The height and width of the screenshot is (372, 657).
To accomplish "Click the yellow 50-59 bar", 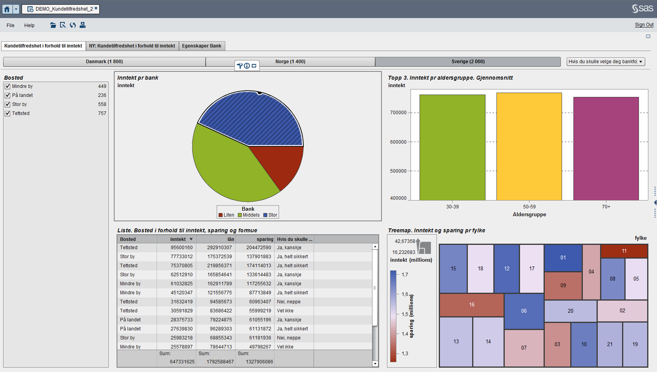I will tap(529, 146).
